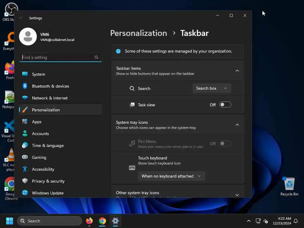Click the 'Taskbar' page heading
The width and height of the screenshot is (304, 228).
[194, 33]
